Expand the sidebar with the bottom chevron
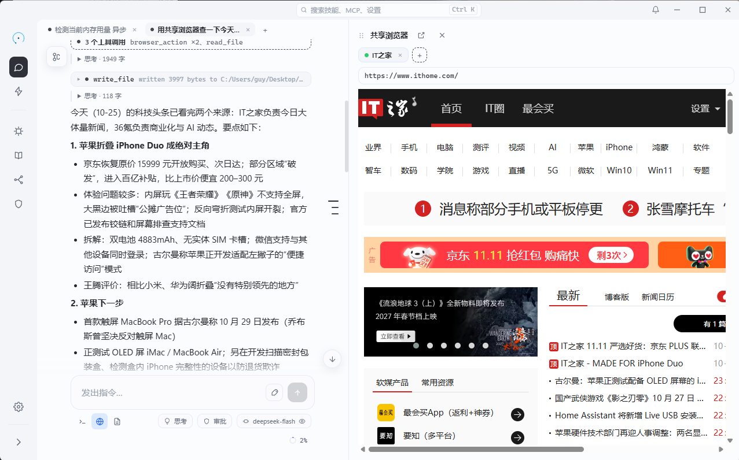The image size is (739, 460). (19, 442)
